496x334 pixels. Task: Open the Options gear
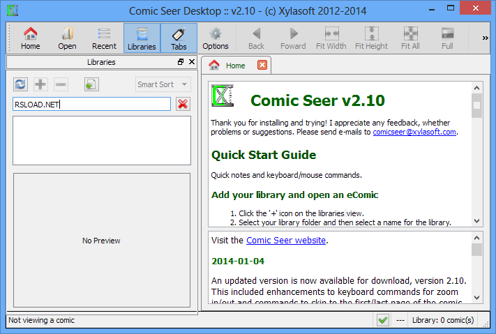point(216,38)
